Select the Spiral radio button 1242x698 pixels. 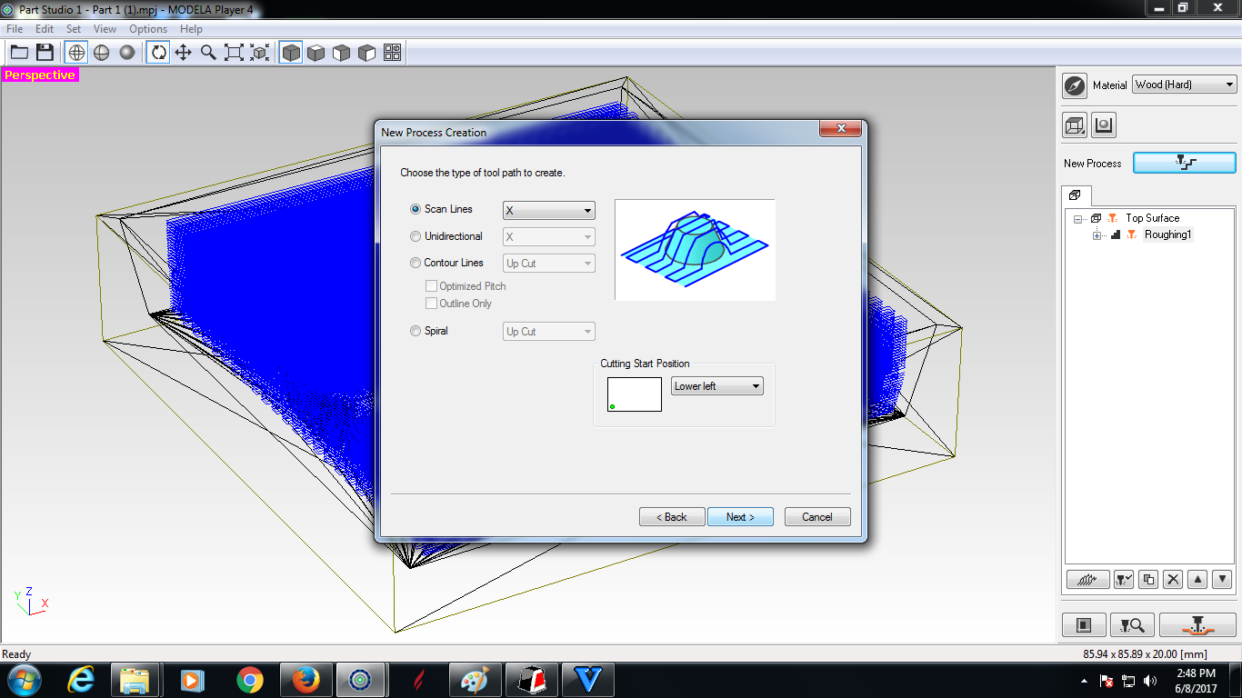pyautogui.click(x=416, y=331)
